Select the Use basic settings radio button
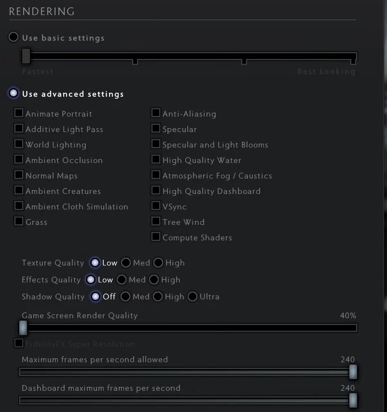The height and width of the screenshot is (412, 387). [14, 37]
